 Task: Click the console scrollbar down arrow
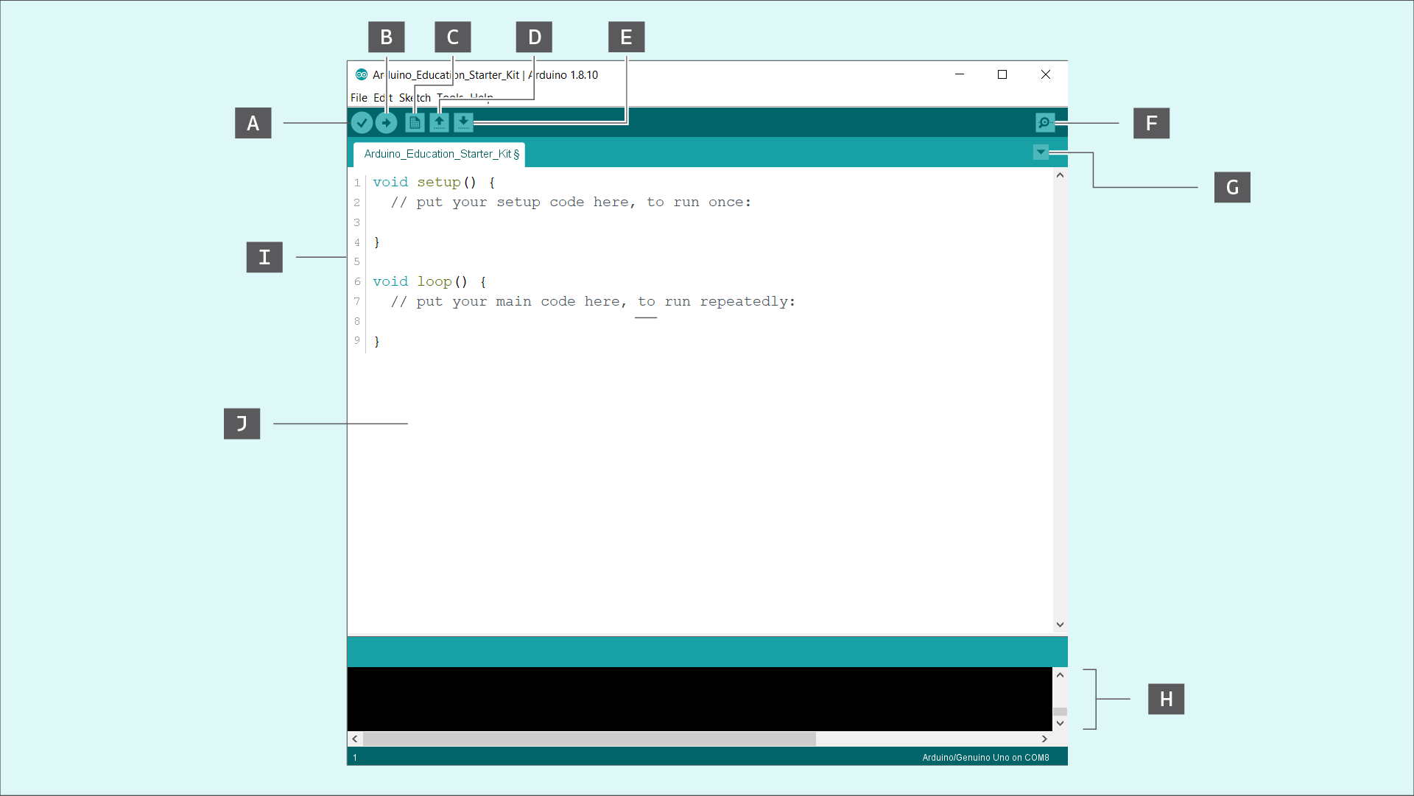tap(1060, 723)
